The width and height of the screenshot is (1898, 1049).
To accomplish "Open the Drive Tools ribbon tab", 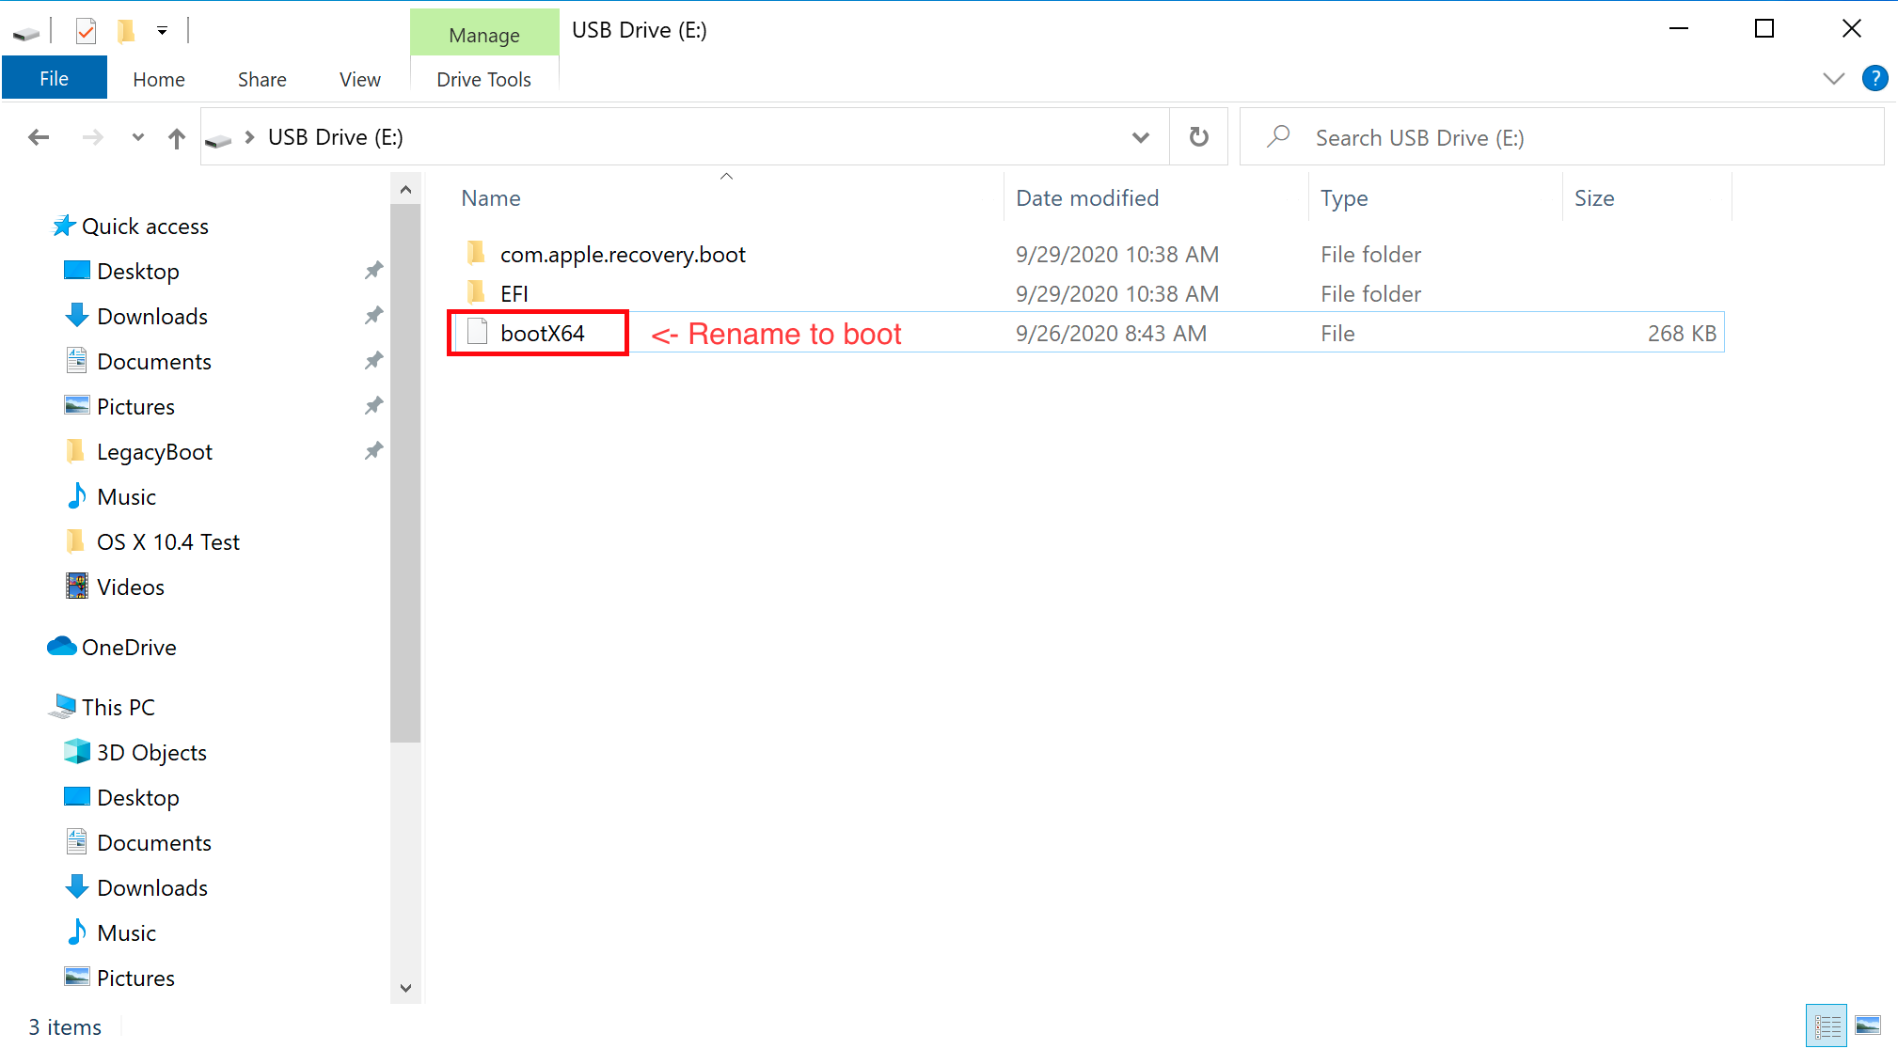I will pyautogui.click(x=483, y=79).
